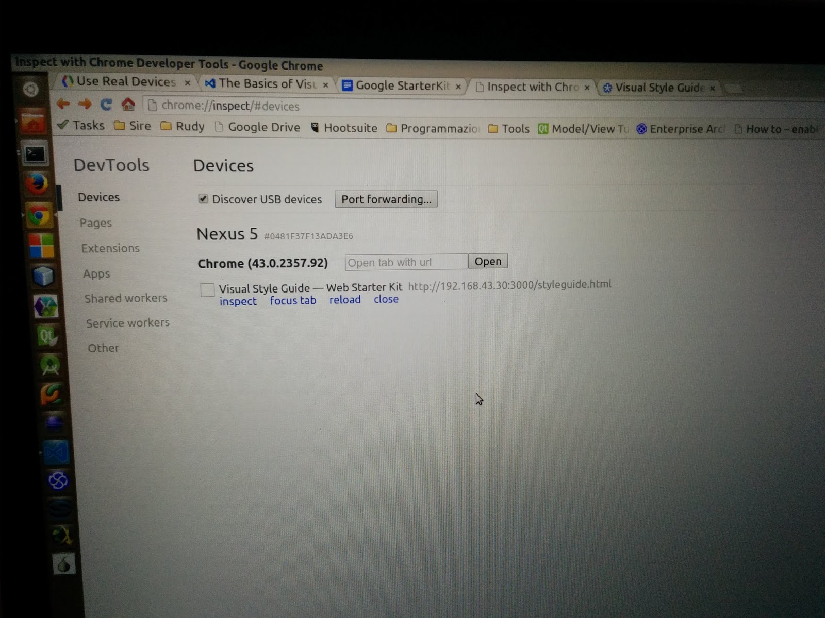Screen dimensions: 825x618
Task: Close the Google StarterKit tab
Action: coord(458,87)
